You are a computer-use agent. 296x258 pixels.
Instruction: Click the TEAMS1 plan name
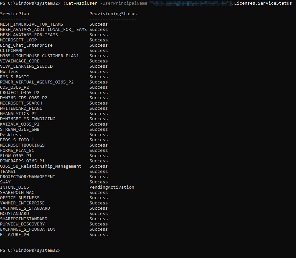pyautogui.click(x=8, y=172)
